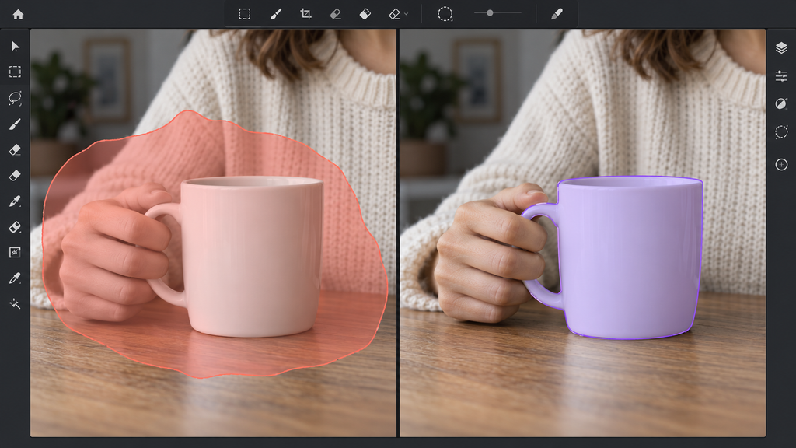Viewport: 796px width, 448px height.
Task: Click the dashed circle brush-size icon in top toolbar
Action: (445, 14)
